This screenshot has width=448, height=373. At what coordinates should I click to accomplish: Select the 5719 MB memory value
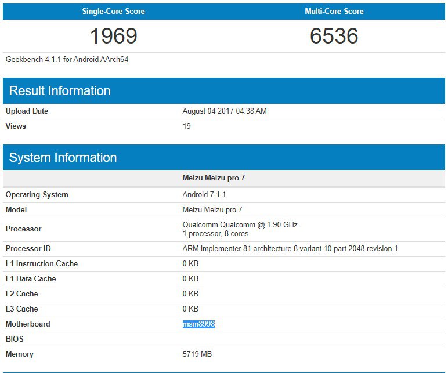click(x=197, y=354)
